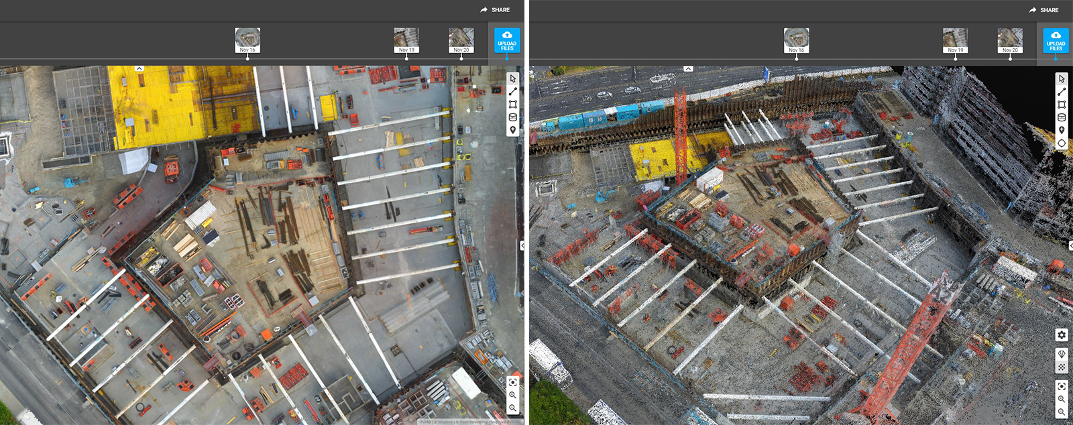Expand the side panel arrow on left map edge
The width and height of the screenshot is (1073, 425).
click(x=522, y=246)
